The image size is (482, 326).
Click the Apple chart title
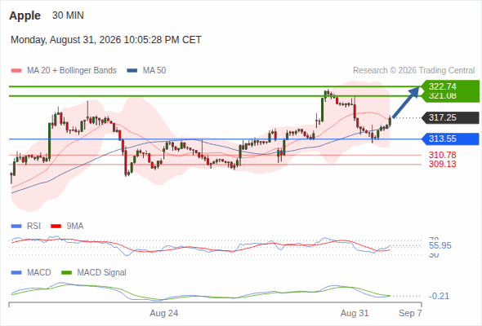25,15
